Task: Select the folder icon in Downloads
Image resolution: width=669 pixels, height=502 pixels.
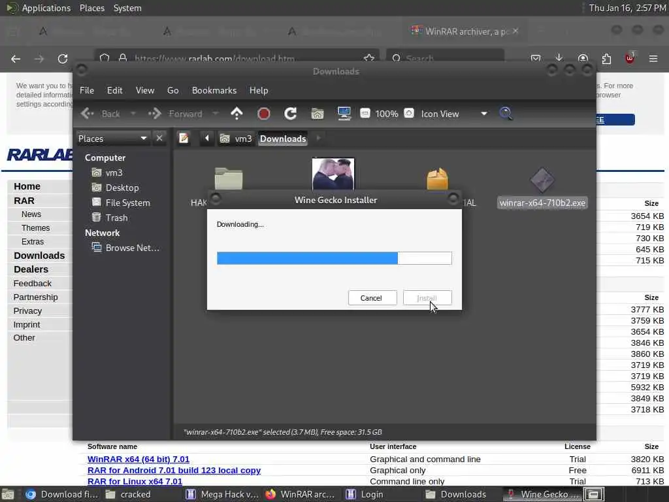Action: (x=228, y=178)
